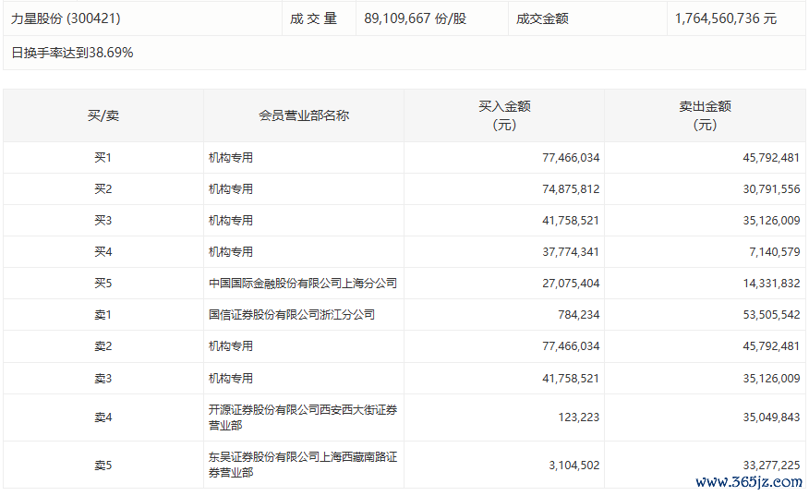Select the 74,875,812 buy amount in 买2 row
This screenshot has width=809, height=496.
pos(571,189)
